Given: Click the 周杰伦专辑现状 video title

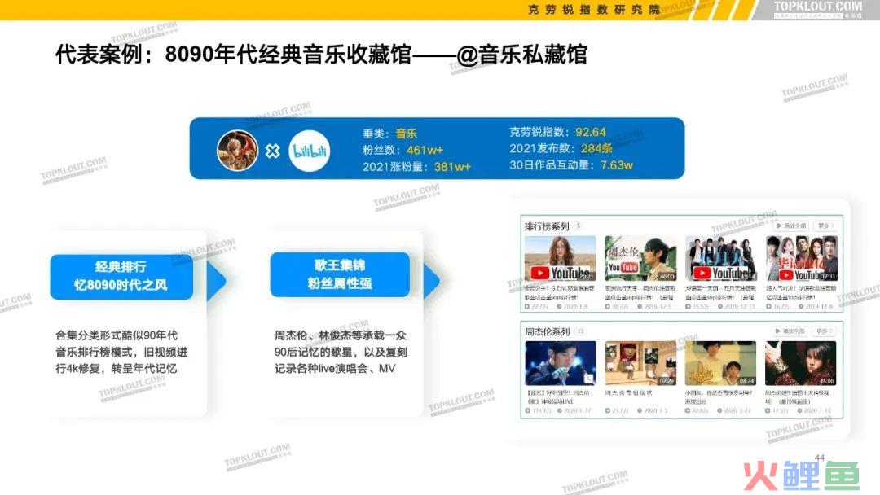Looking at the screenshot, I should 628,393.
